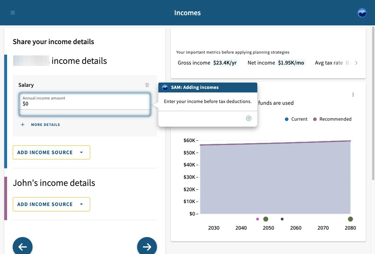
Task: Click the plus icon beside More Details
Action: coord(22,125)
